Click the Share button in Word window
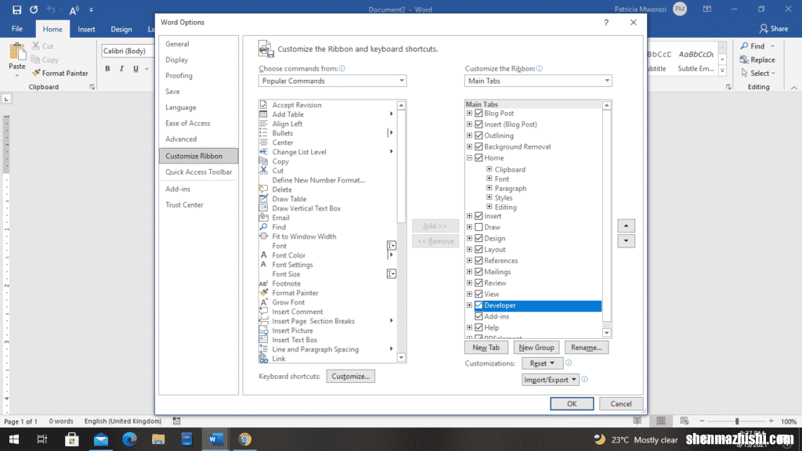Viewport: 802px width, 451px height. coord(773,29)
